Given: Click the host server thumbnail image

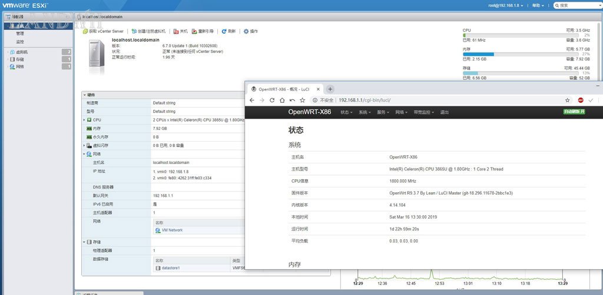Looking at the screenshot, I should pos(97,58).
